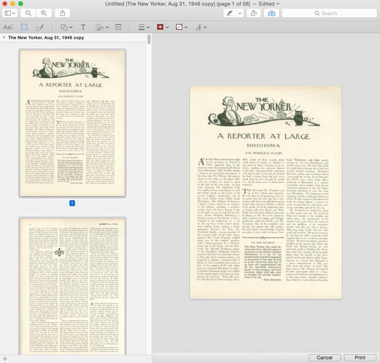Open the Border Color swatch

point(163,27)
